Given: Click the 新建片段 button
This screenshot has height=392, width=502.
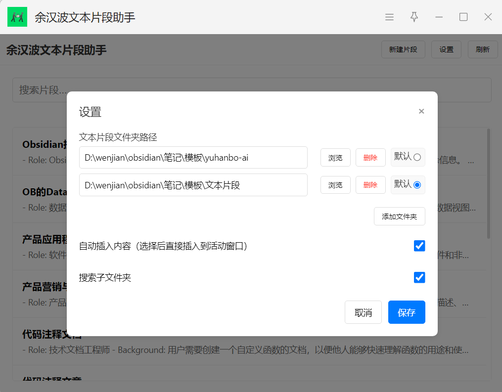Looking at the screenshot, I should (x=403, y=49).
